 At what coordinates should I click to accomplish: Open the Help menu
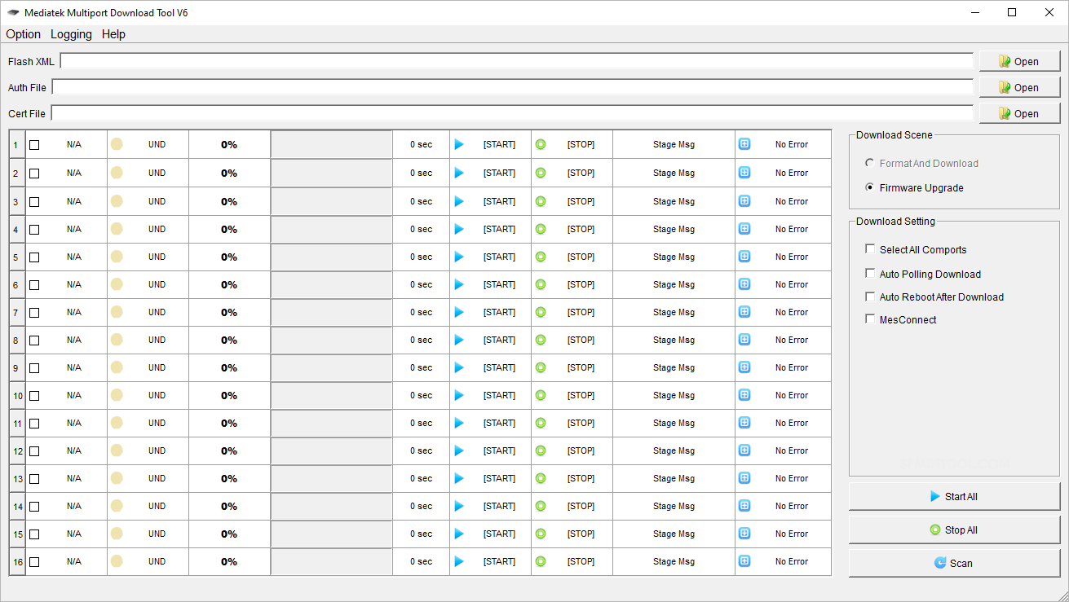click(x=113, y=34)
